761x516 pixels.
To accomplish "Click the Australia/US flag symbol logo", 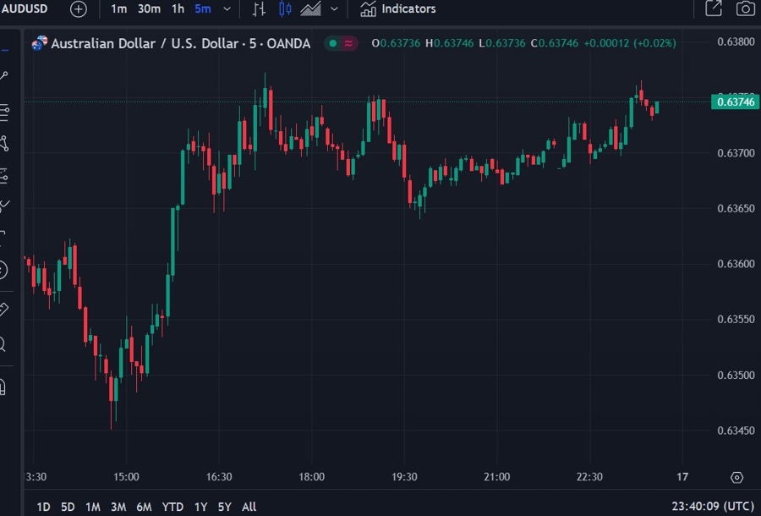I will (39, 43).
